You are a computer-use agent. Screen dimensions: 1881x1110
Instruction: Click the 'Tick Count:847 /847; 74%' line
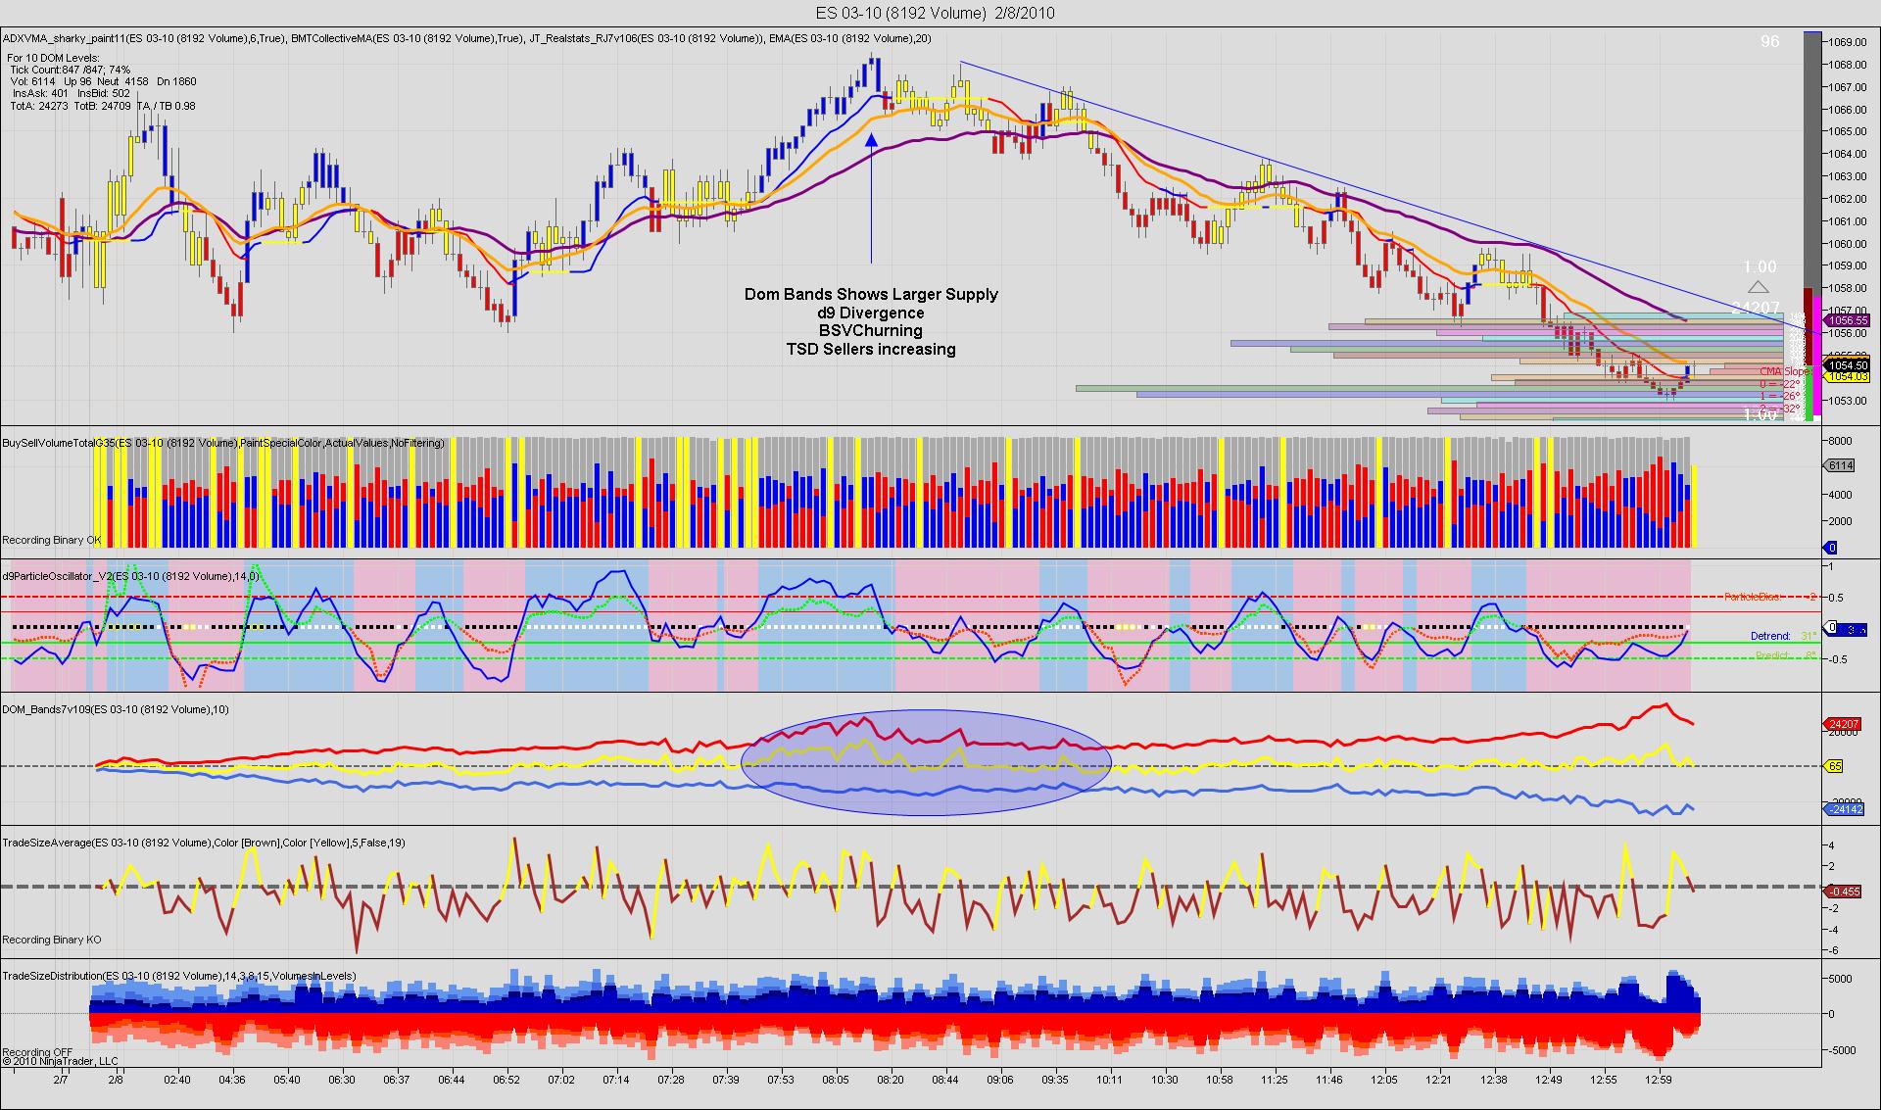tap(70, 71)
